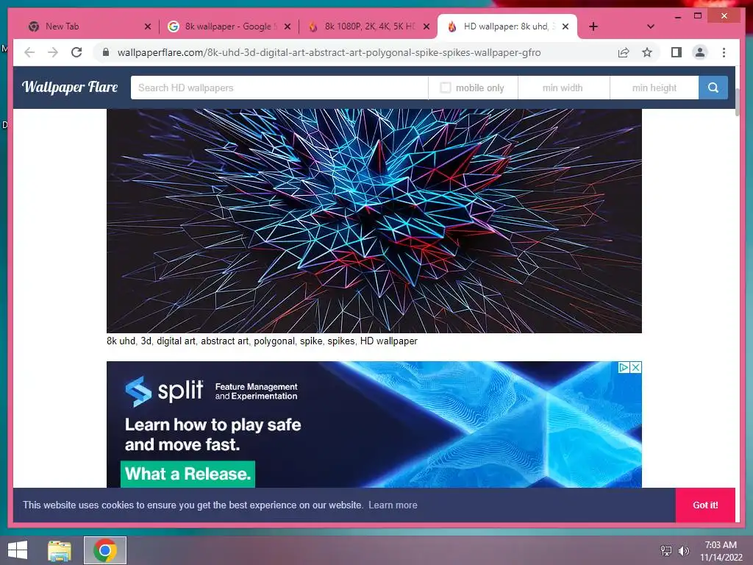Open the Chrome side panel

pyautogui.click(x=677, y=52)
